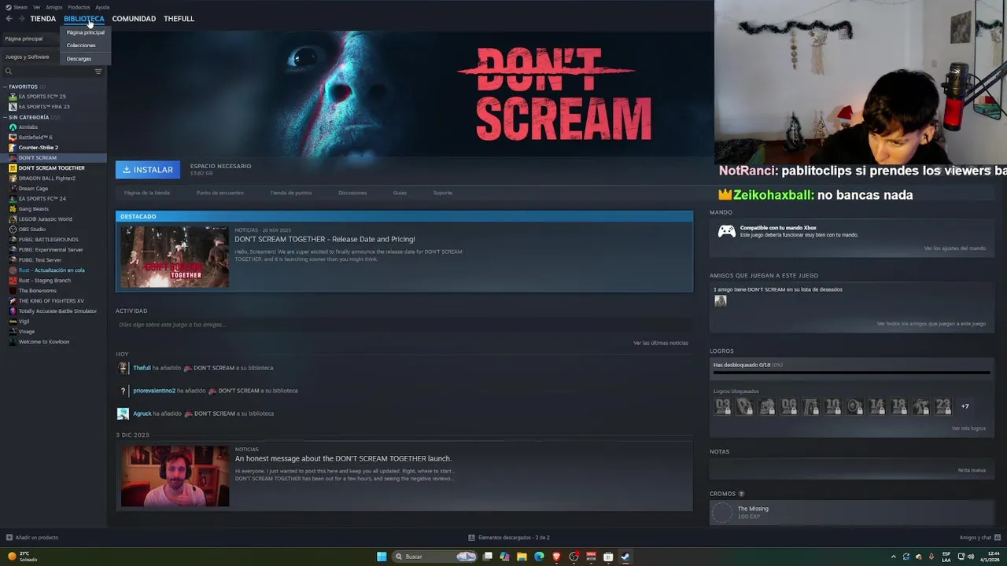Select Colecciones from Biblioteca dropdown

[81, 46]
